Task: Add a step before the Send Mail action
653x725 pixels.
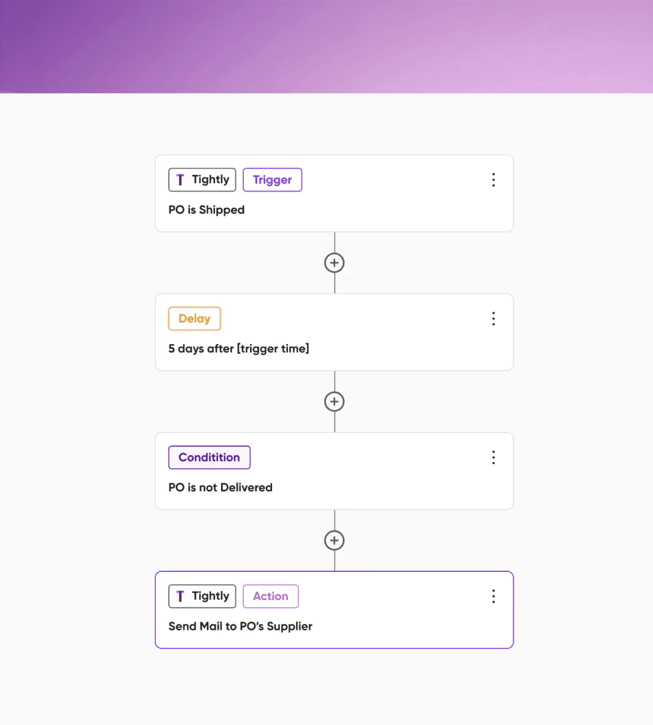Action: coord(334,540)
